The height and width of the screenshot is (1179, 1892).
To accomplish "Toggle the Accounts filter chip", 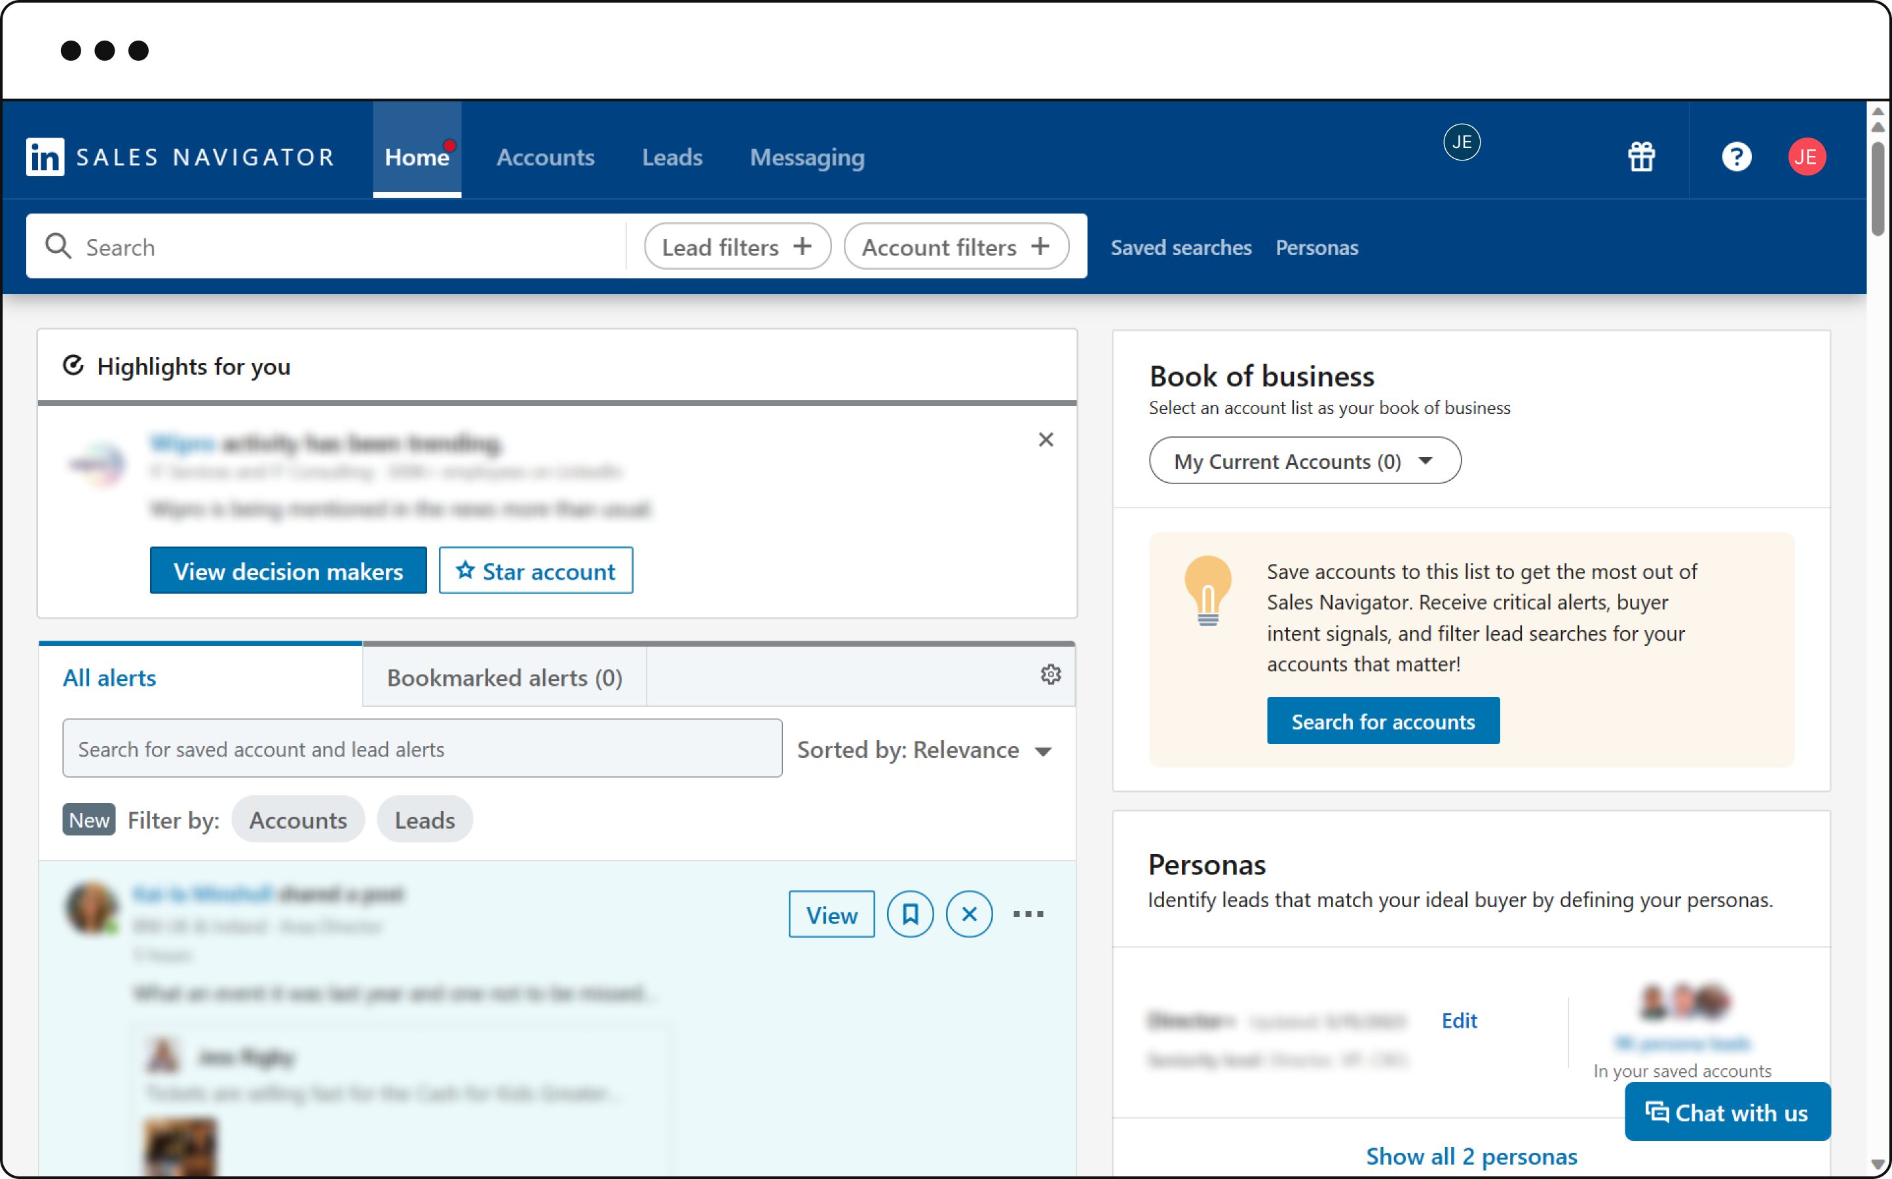I will point(299,819).
